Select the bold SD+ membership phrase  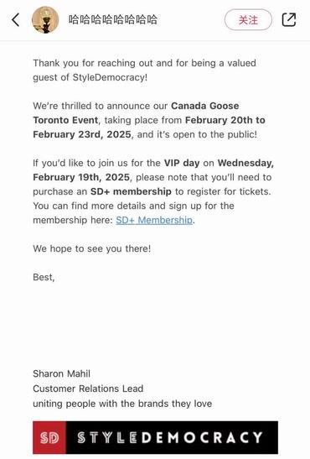tap(131, 191)
